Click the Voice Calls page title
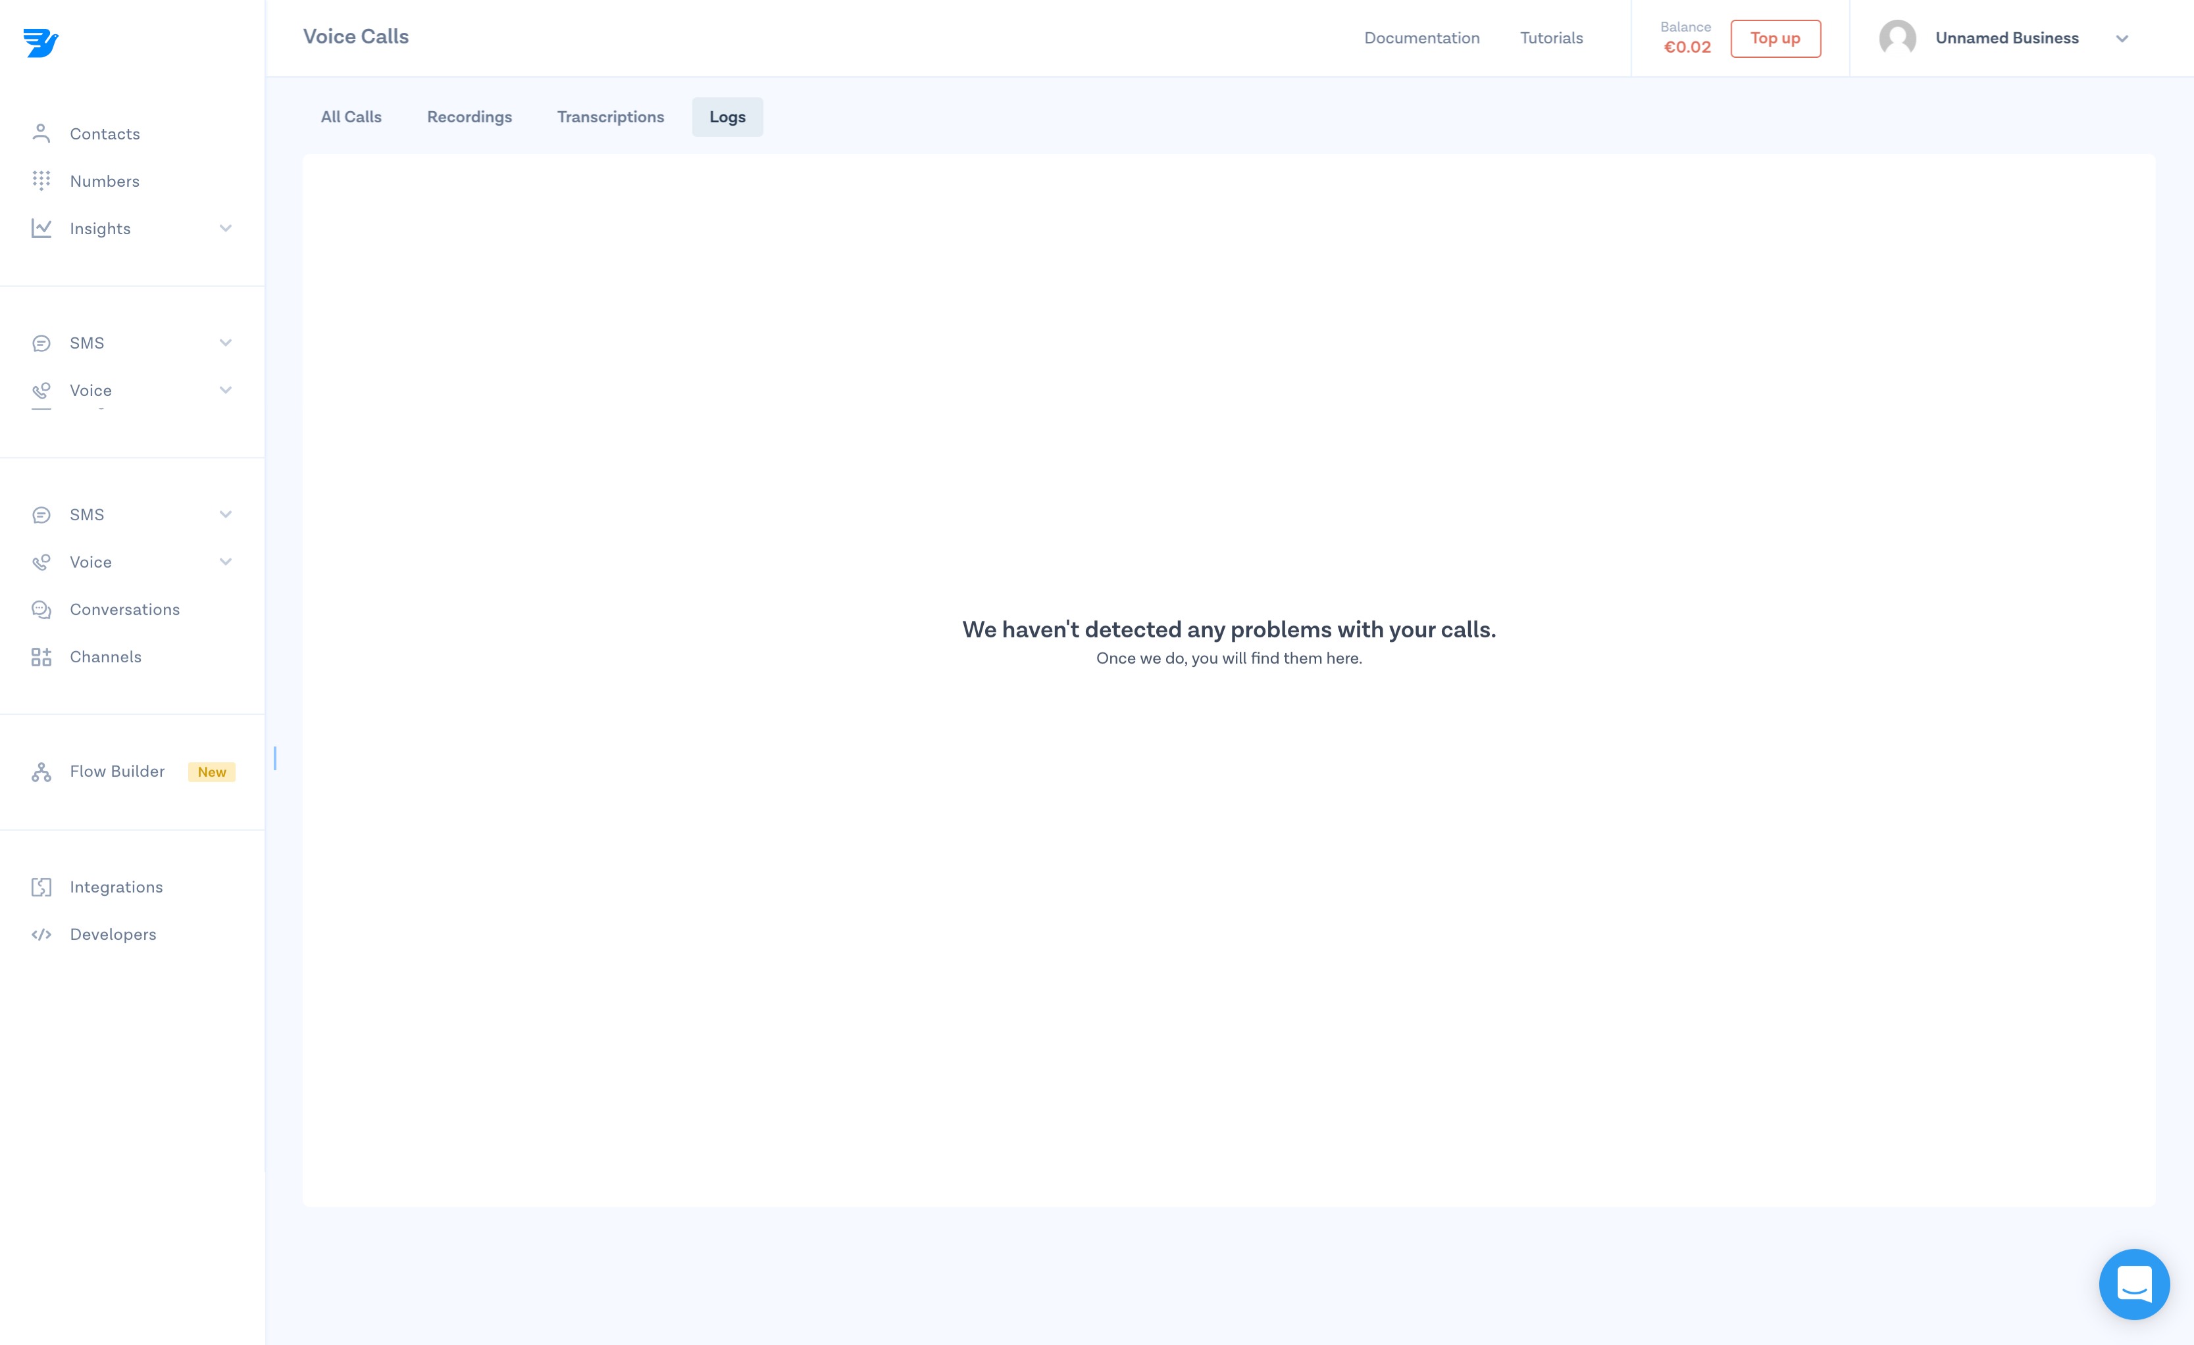 click(356, 36)
